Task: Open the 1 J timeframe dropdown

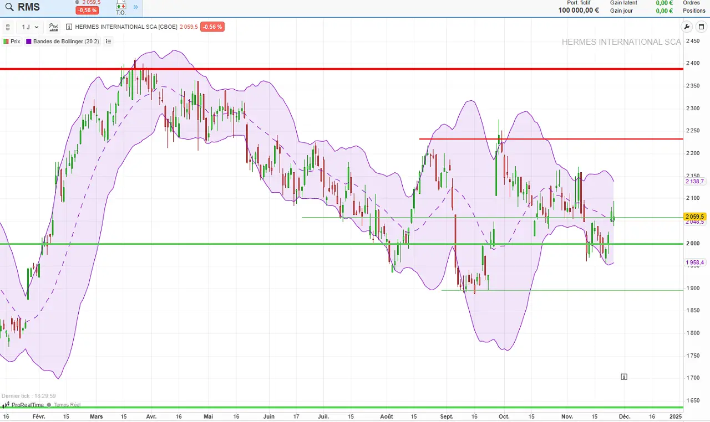Action: 30,27
